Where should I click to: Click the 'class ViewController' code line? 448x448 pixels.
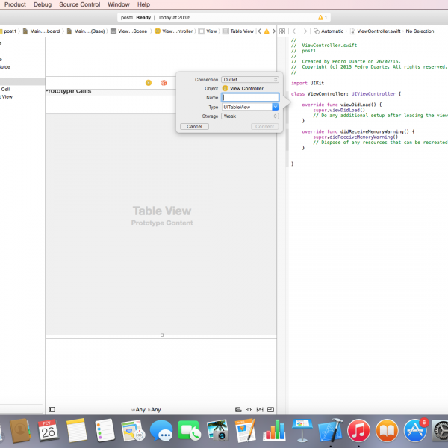click(x=346, y=94)
